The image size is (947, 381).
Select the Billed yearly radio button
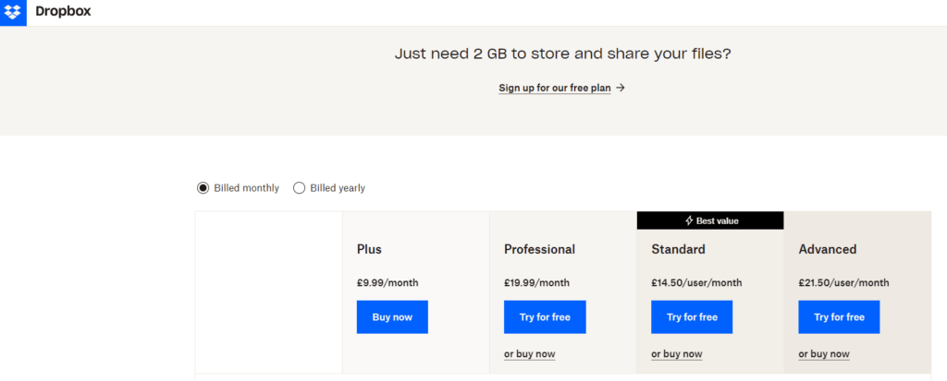point(299,188)
